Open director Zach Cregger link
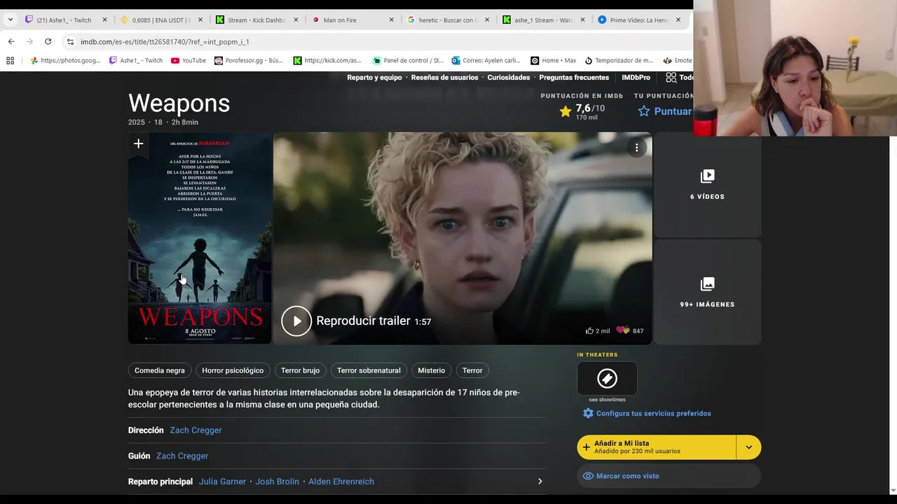 tap(196, 430)
